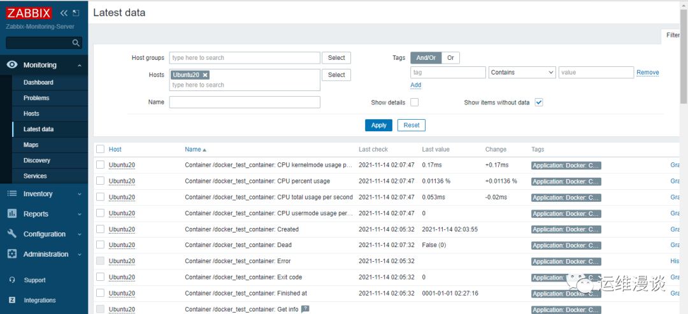The image size is (688, 314).
Task: Tick checkbox for CPU kernelmode usage row
Action: tap(101, 165)
